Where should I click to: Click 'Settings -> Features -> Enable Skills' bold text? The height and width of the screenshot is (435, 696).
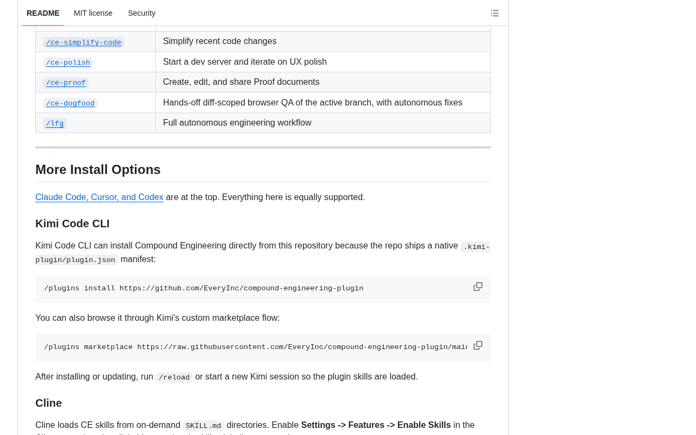(x=376, y=425)
